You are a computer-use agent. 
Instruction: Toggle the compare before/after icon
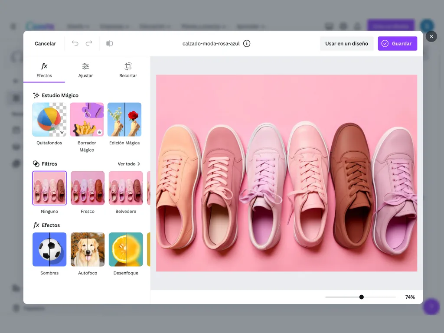(110, 43)
